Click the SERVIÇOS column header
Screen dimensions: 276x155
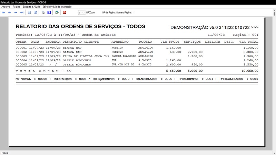tap(193, 42)
